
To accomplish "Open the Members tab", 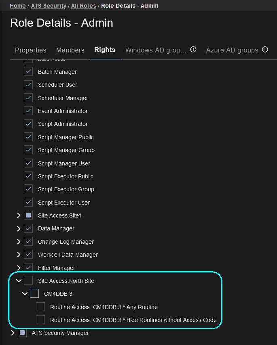I will click(x=70, y=50).
